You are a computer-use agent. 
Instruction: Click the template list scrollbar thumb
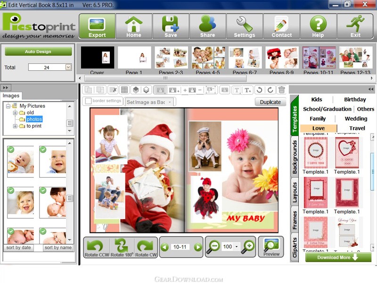pyautogui.click(x=373, y=172)
